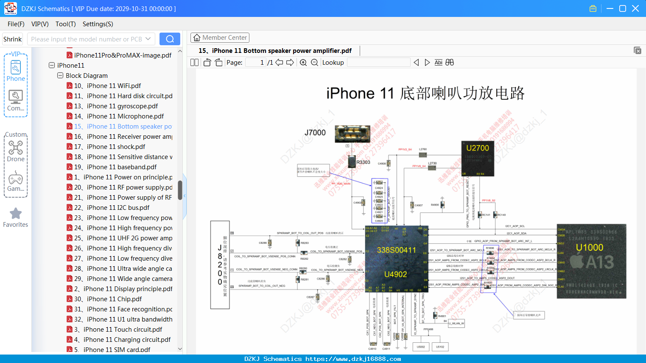
Task: Rotate the page clockwise
Action: coord(218,63)
